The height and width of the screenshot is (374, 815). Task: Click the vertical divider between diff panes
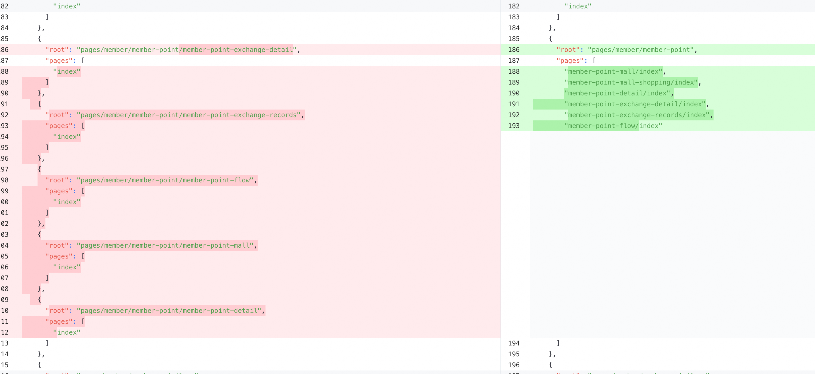pyautogui.click(x=501, y=190)
